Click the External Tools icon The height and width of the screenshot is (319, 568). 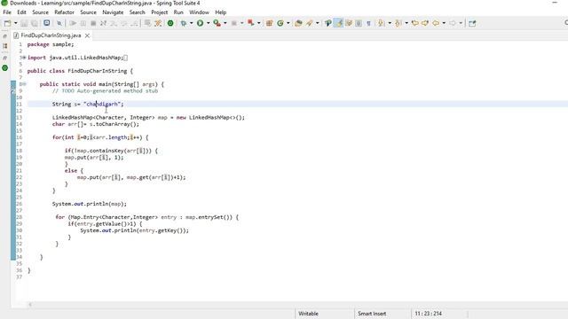pyautogui.click(x=250, y=23)
